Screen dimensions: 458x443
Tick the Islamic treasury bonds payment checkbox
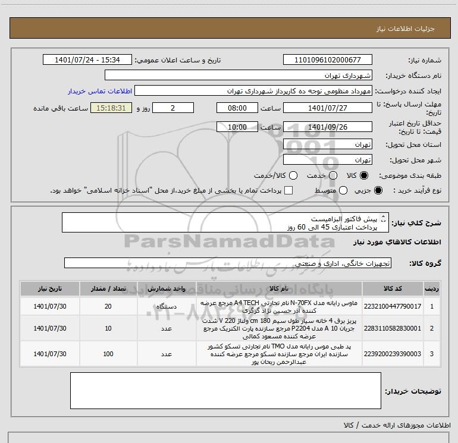coord(288,190)
